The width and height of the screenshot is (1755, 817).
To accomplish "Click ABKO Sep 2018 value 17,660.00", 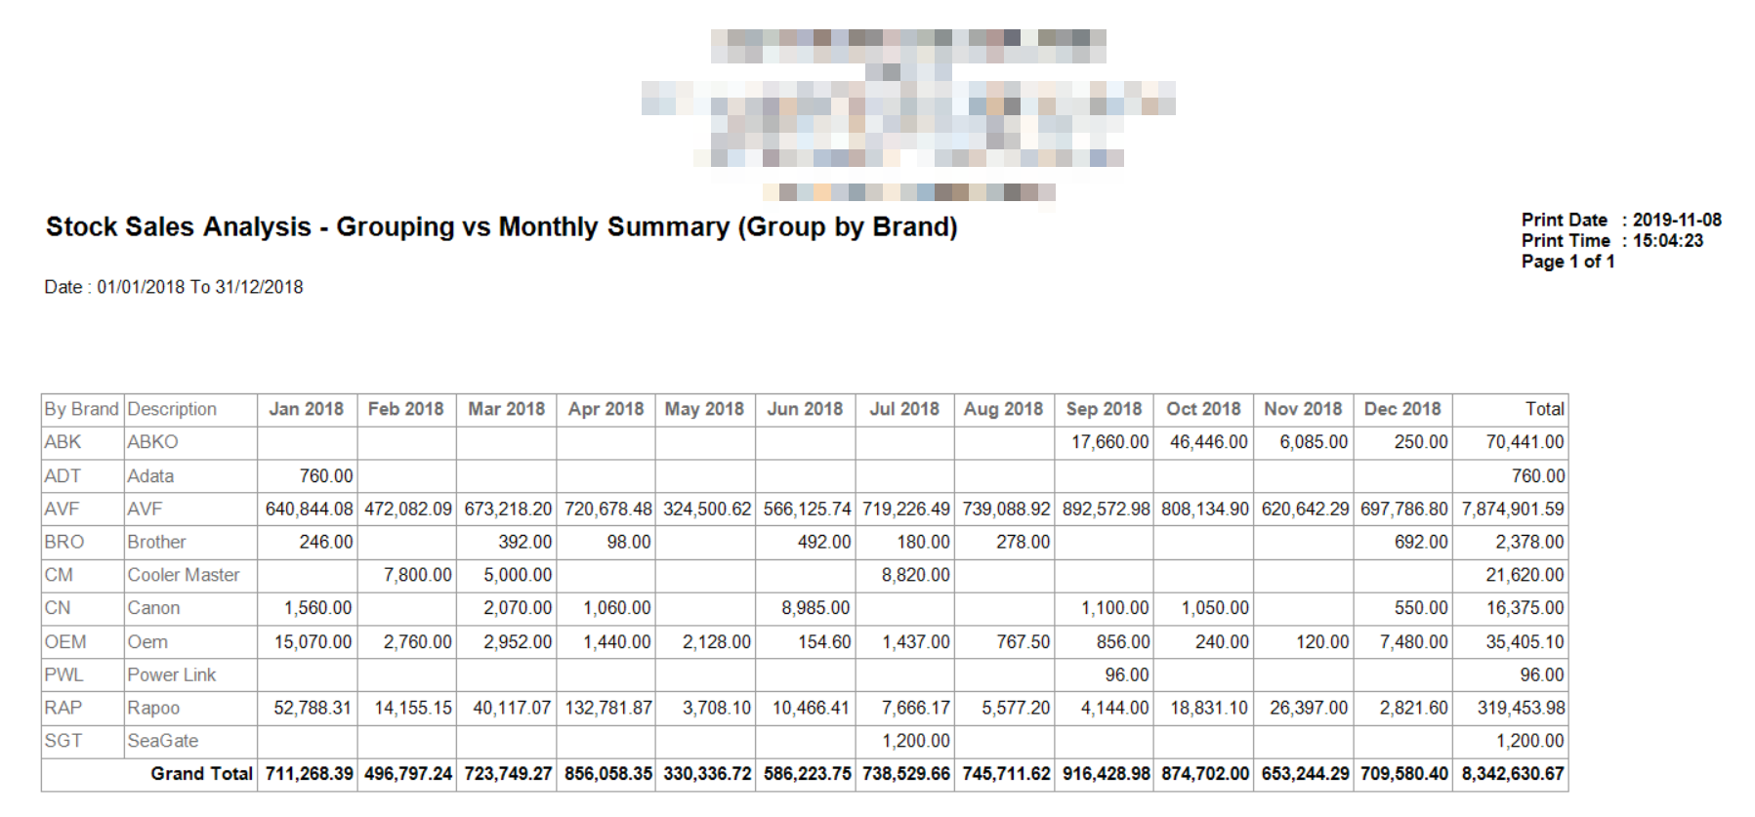I will point(1110,442).
